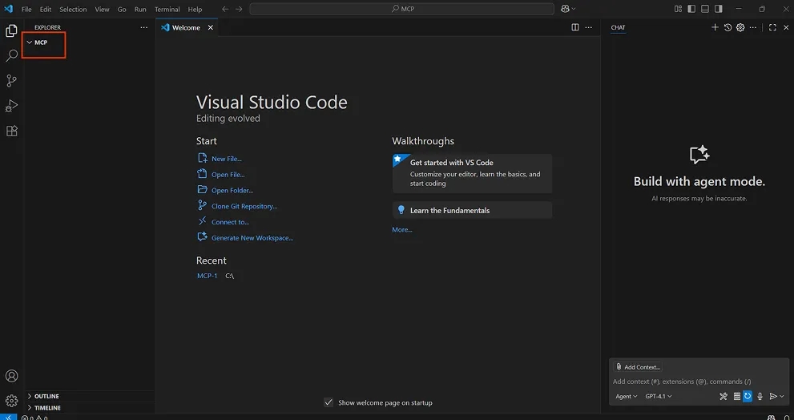The image size is (794, 420).
Task: Click Generate New Workspace... link
Action: pos(252,237)
